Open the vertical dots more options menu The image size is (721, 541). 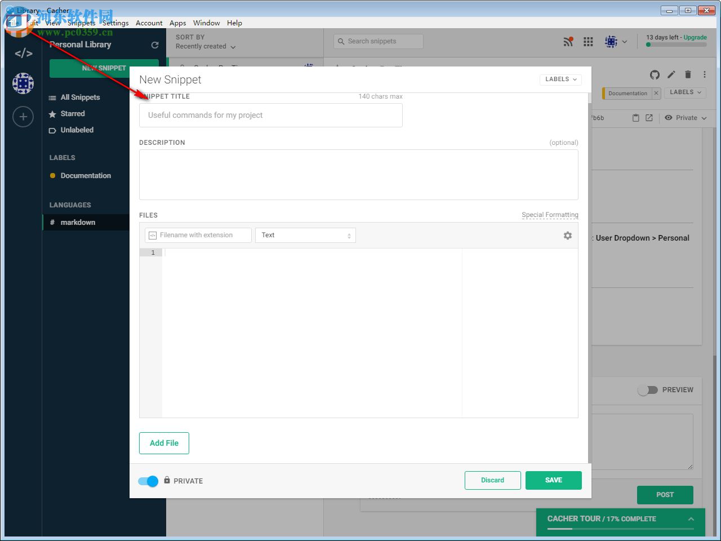click(x=704, y=74)
